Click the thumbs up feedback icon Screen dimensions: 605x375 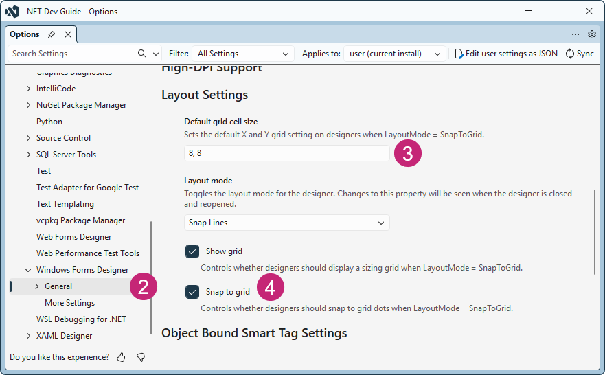121,357
